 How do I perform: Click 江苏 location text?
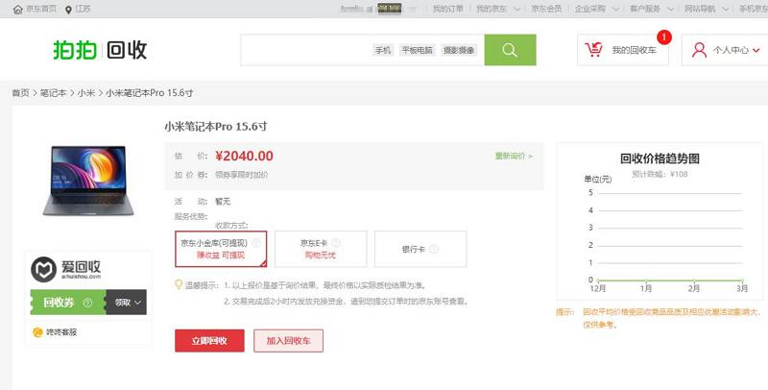pyautogui.click(x=83, y=10)
